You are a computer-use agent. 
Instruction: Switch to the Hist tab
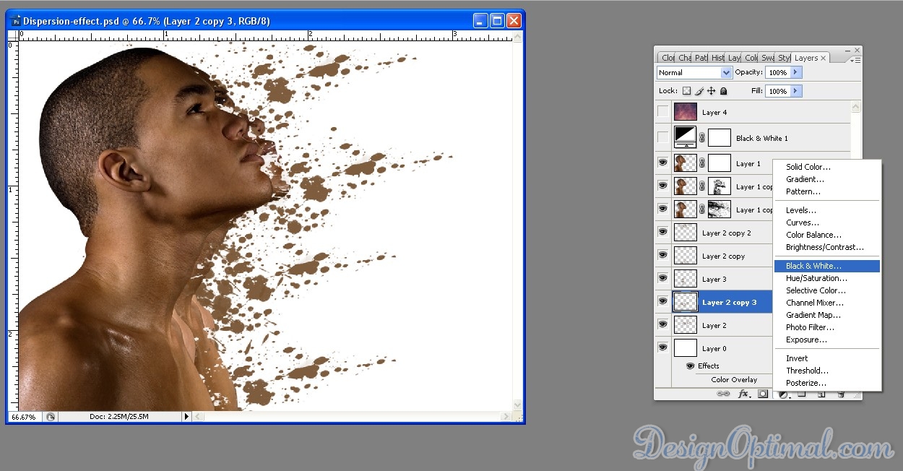717,58
